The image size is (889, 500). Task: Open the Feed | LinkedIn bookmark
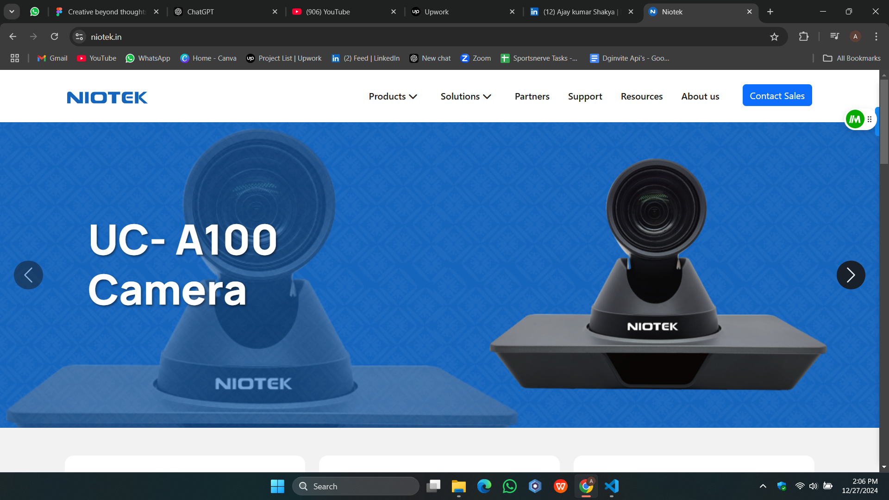click(366, 58)
